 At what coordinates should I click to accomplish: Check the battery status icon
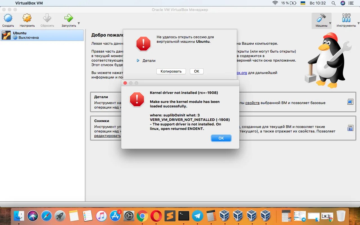pos(293,3)
